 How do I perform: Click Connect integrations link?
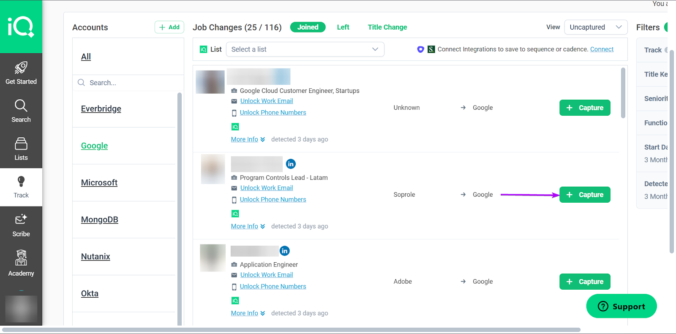(602, 49)
